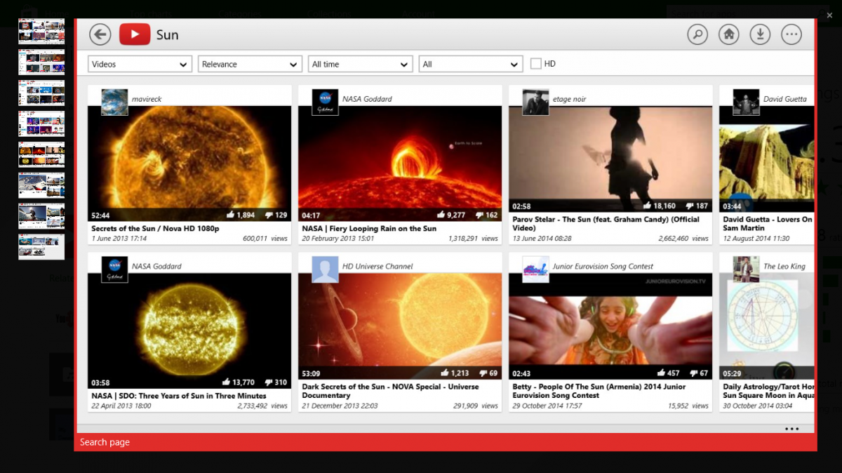
Task: Expand the Relevance sort dropdown
Action: [250, 64]
